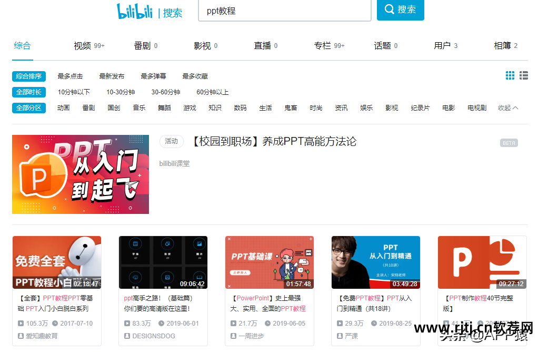Visit uploader DESIGNSDOG
Viewport: 538px width, 352px height.
(x=153, y=336)
